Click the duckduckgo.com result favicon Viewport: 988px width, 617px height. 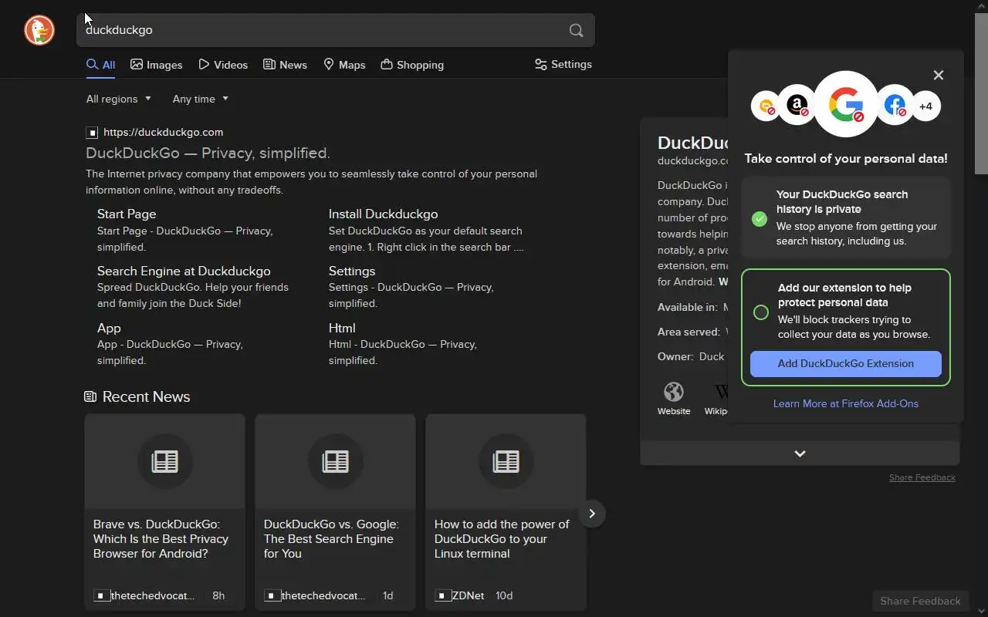coord(92,133)
